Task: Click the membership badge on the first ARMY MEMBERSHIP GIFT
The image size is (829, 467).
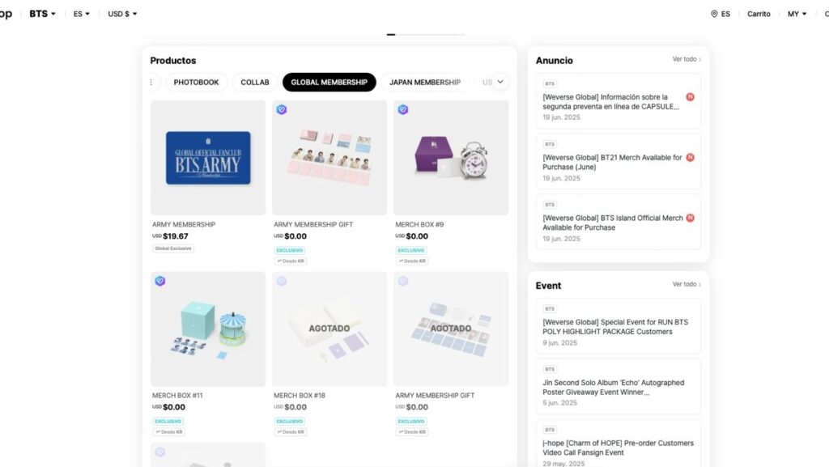Action: click(x=281, y=109)
